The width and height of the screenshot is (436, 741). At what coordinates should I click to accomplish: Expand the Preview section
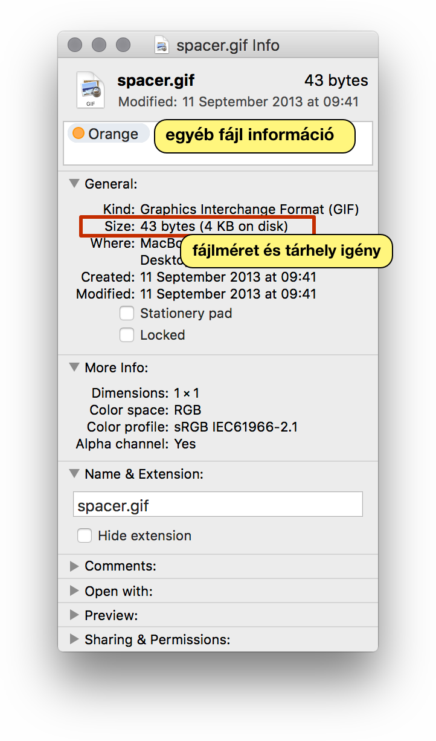tap(74, 615)
